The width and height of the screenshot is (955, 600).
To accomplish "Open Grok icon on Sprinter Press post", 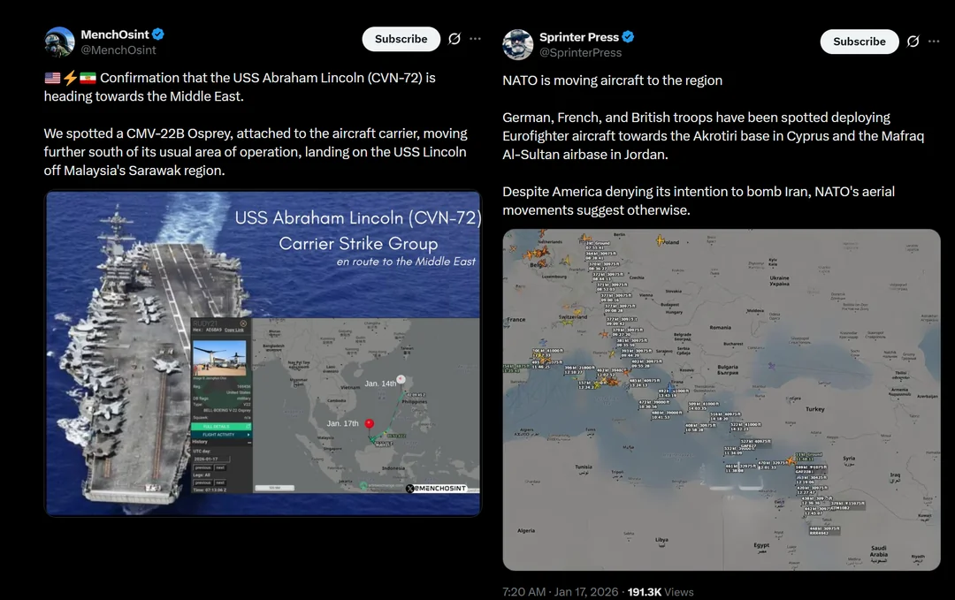I will [913, 42].
